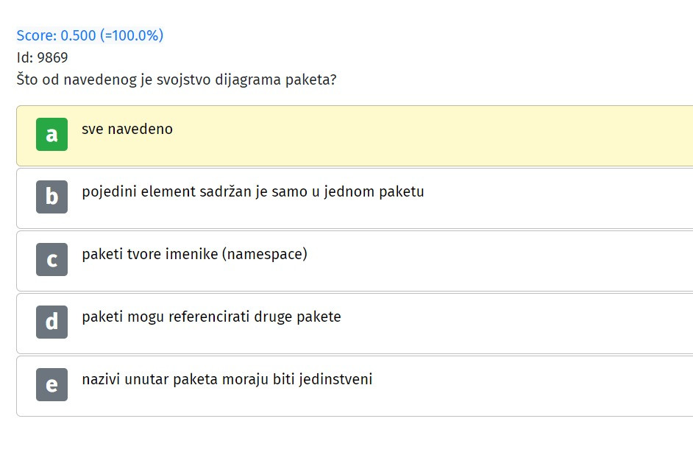
Task: Click the green 'a' answer badge
Action: (x=51, y=135)
